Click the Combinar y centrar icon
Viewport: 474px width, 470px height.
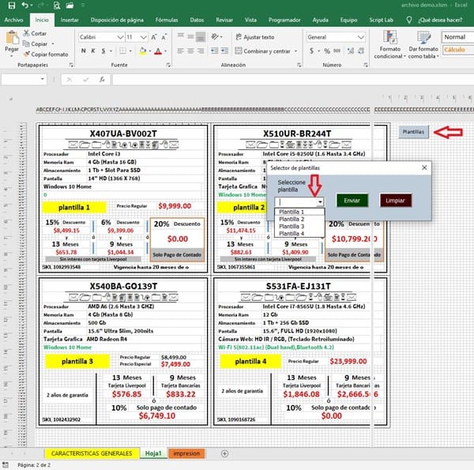coord(237,51)
